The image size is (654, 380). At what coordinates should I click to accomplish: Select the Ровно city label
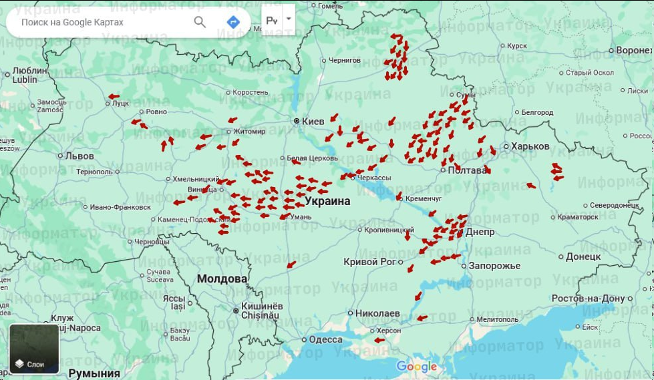[156, 112]
